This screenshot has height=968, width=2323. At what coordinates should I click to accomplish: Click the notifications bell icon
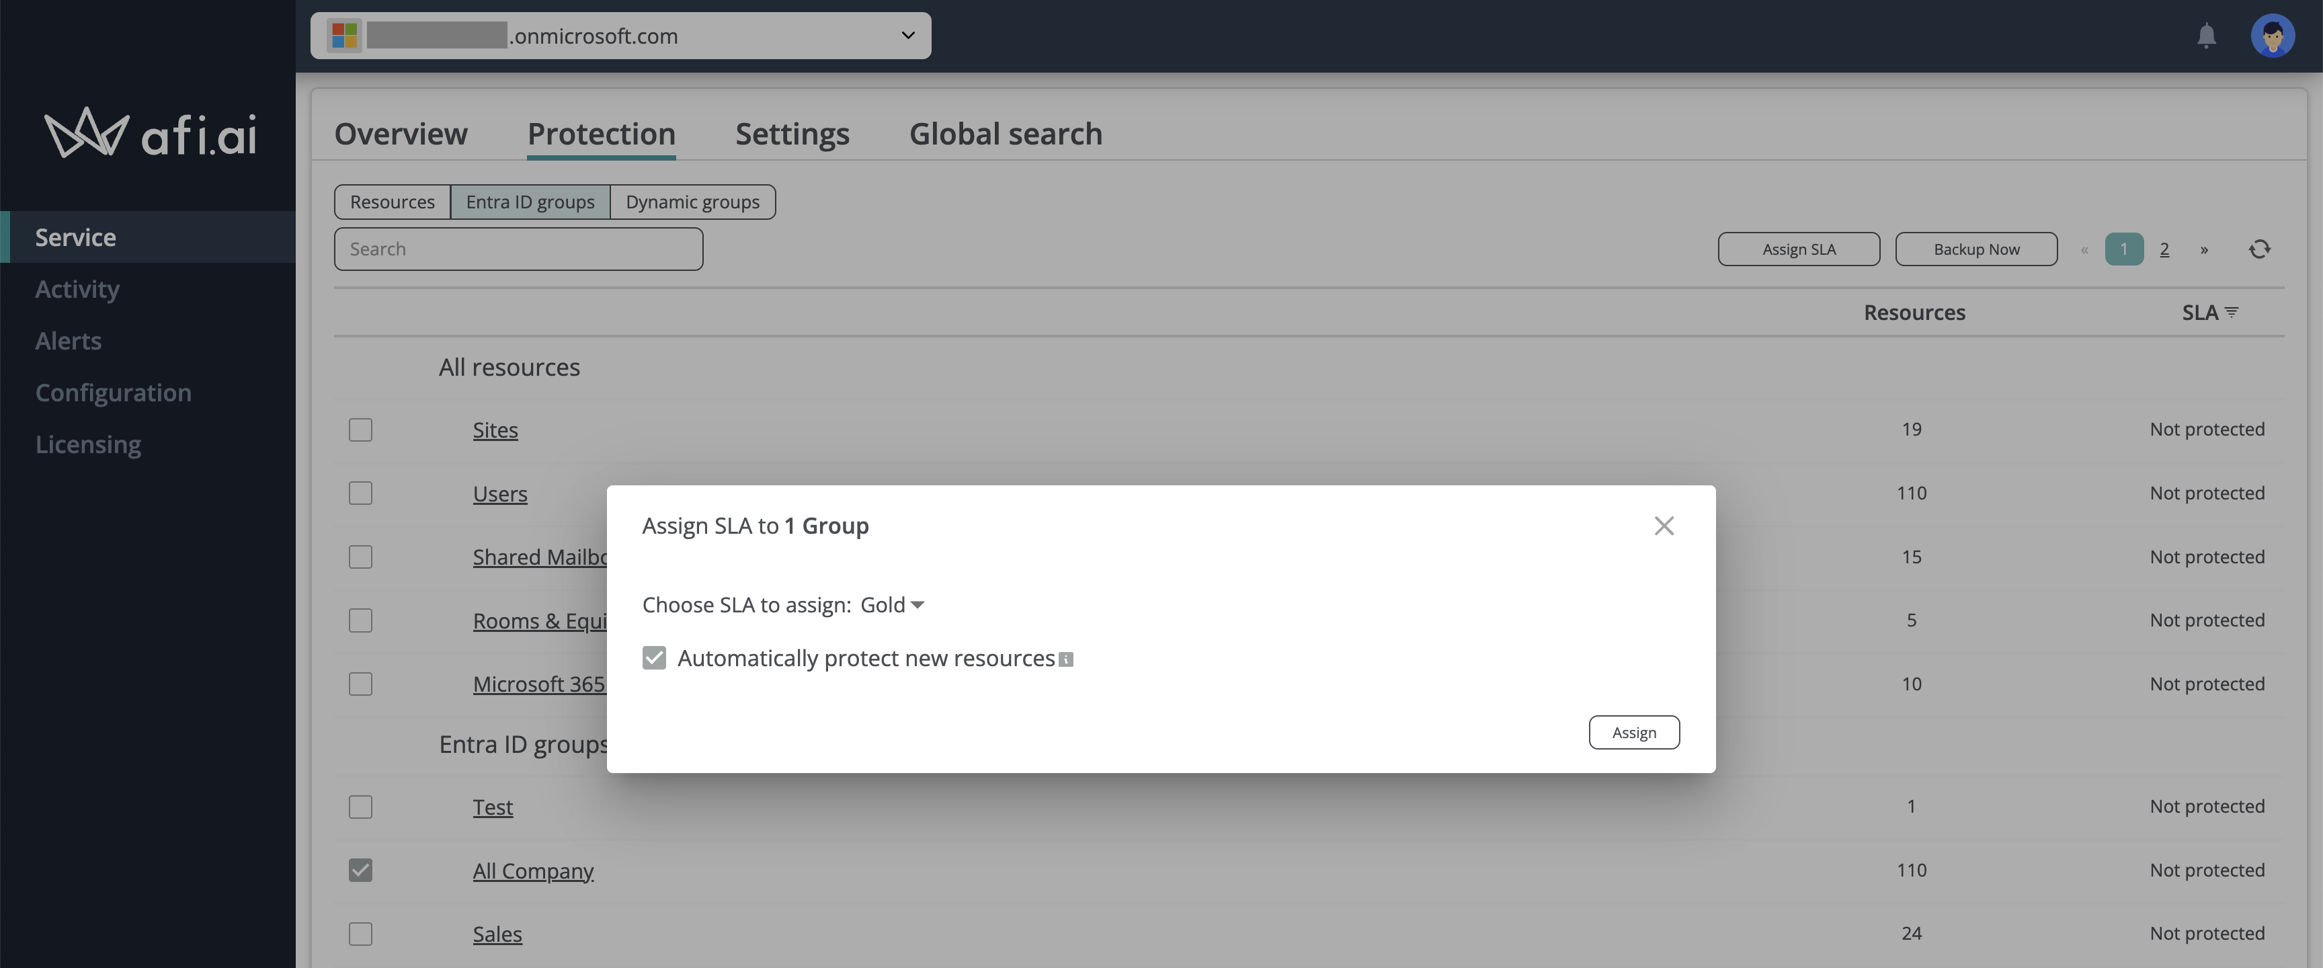(x=2206, y=36)
